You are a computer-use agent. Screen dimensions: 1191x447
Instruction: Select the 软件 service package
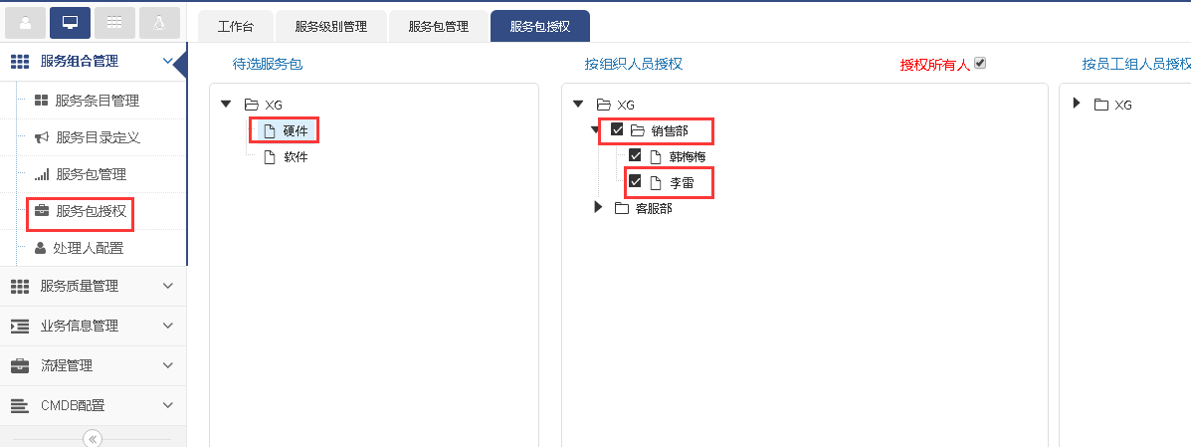296,156
